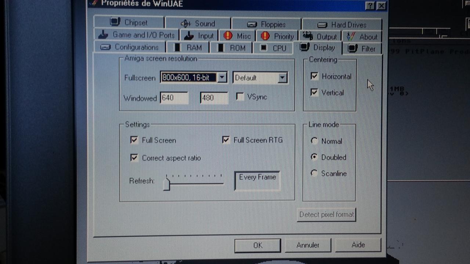Image resolution: width=470 pixels, height=264 pixels.
Task: Switch to the RAM tab
Action: 188,48
